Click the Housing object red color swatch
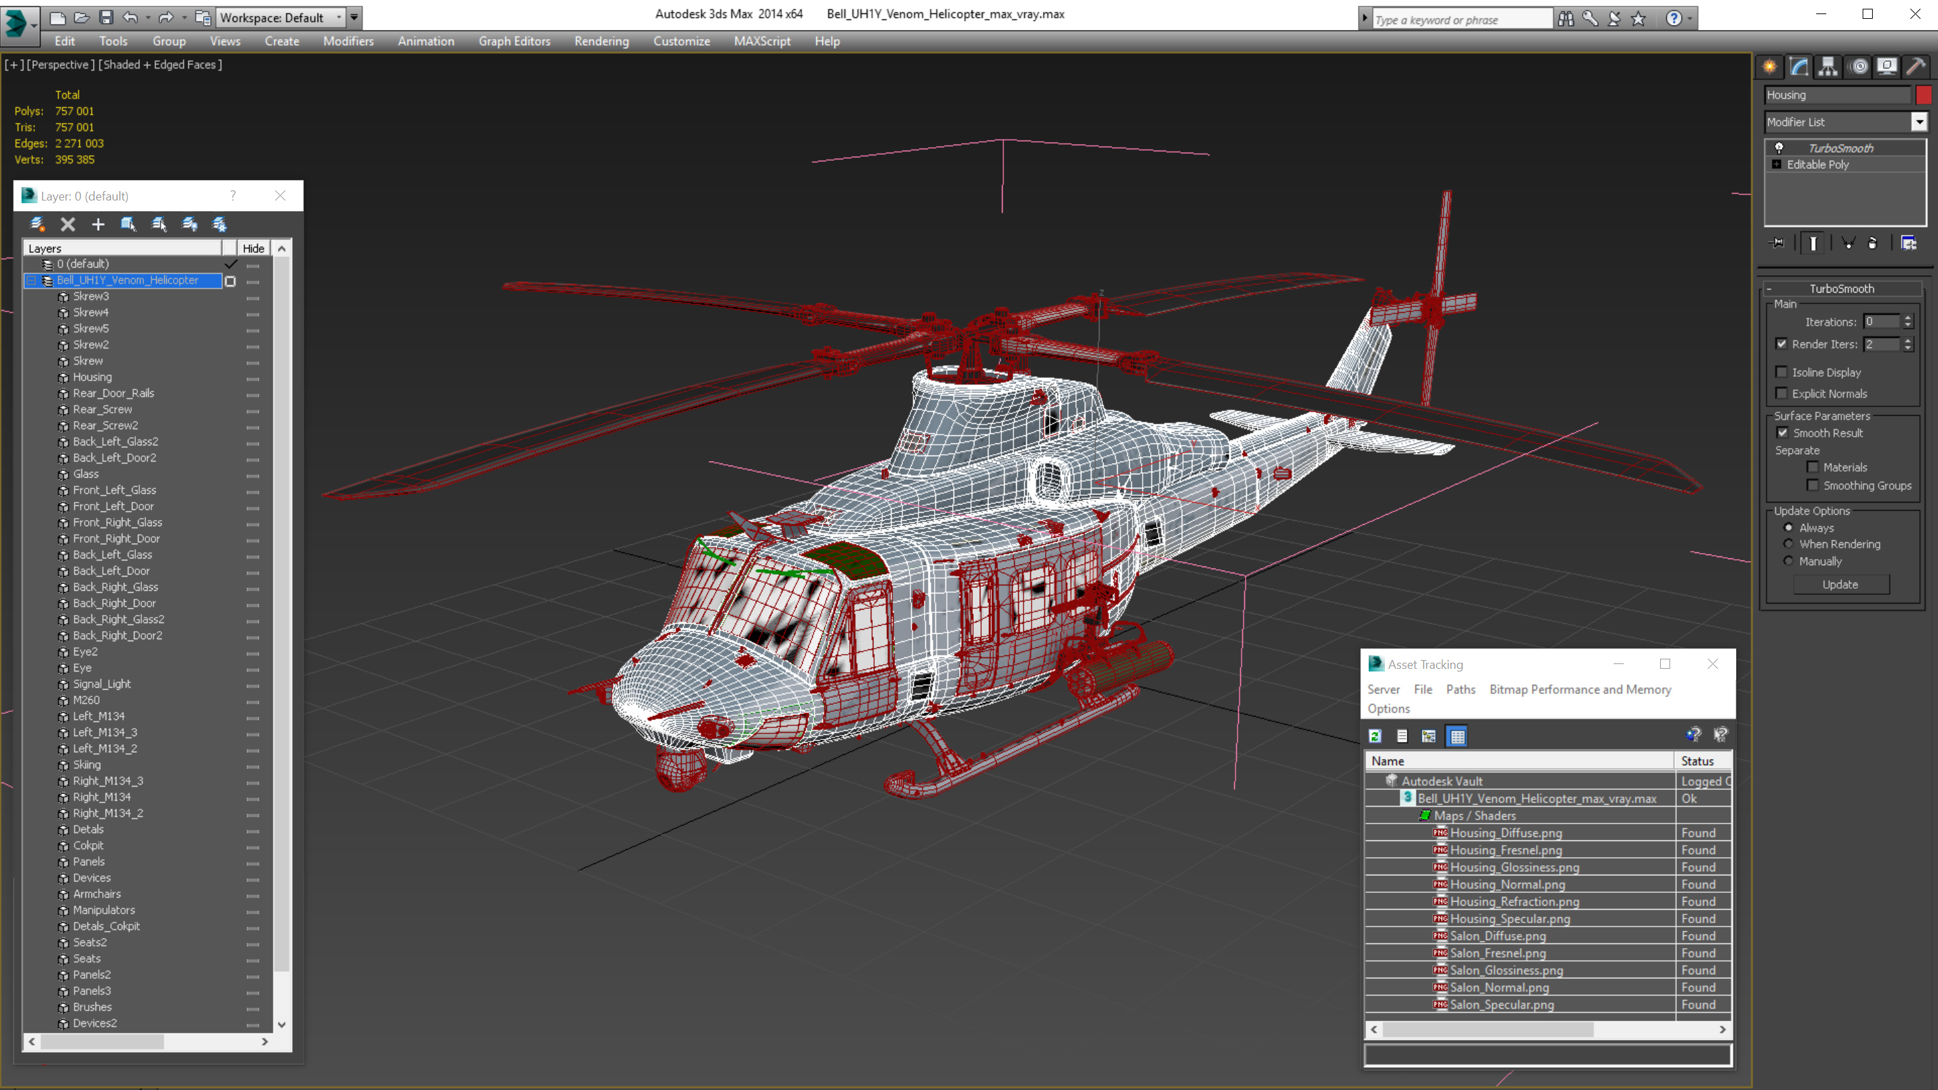Viewport: 1938px width, 1090px height. coord(1924,95)
